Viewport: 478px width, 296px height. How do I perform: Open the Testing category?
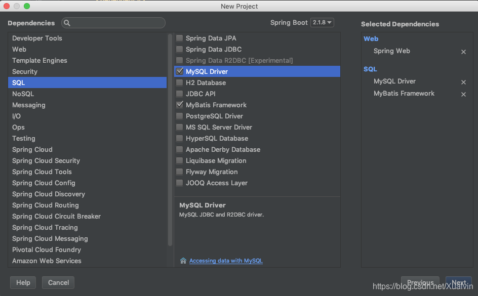coord(87,138)
